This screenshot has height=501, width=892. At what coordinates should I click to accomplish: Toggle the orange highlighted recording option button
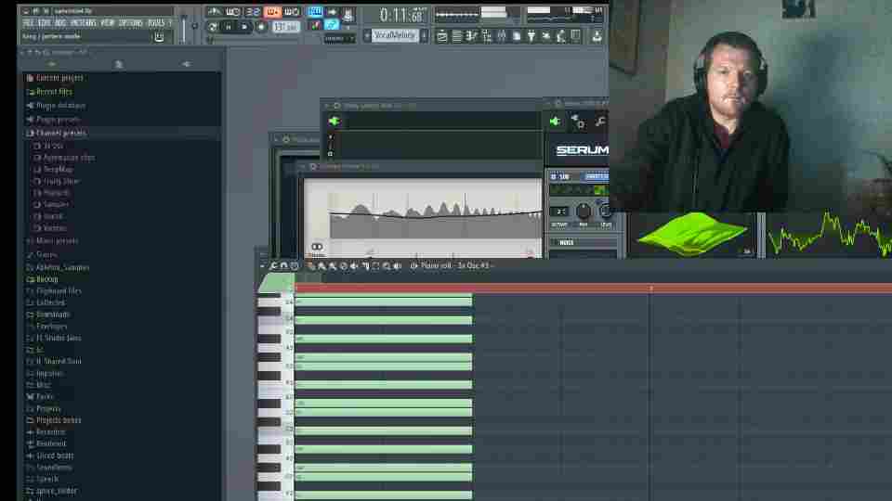coord(272,12)
